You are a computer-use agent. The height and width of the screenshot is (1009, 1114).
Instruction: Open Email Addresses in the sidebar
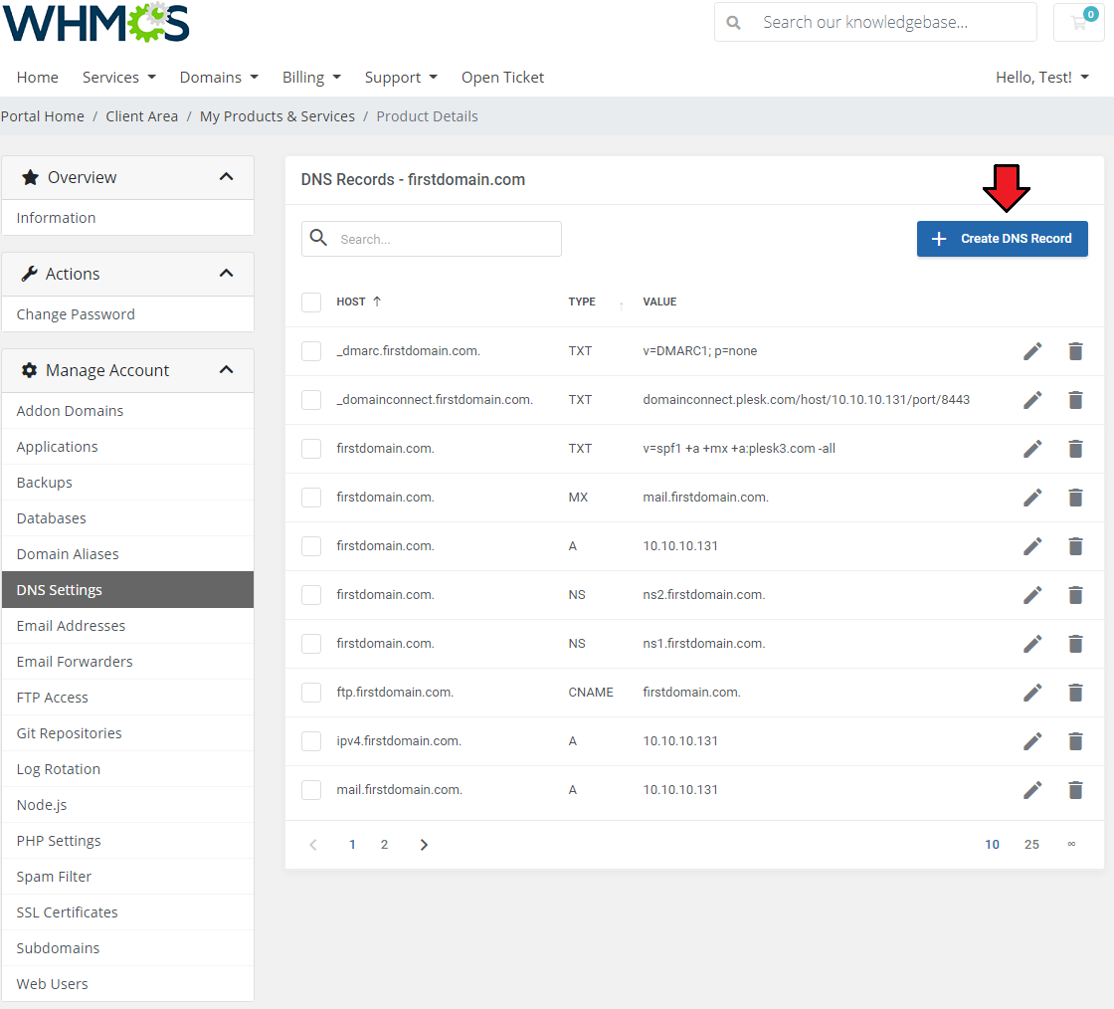click(x=128, y=626)
